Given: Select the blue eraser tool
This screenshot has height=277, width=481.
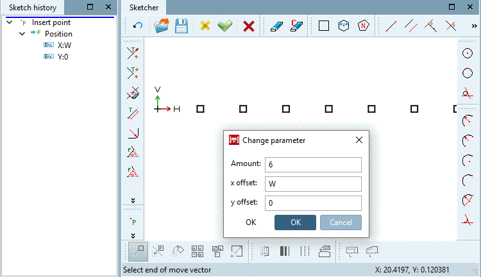Looking at the screenshot, I should 276,26.
